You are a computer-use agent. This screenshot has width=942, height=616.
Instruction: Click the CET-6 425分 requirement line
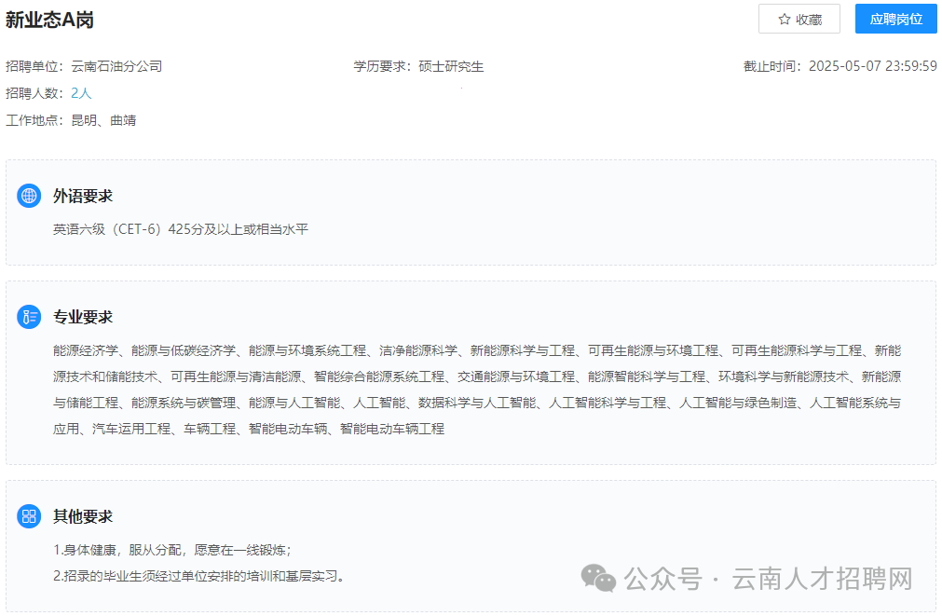click(x=181, y=229)
